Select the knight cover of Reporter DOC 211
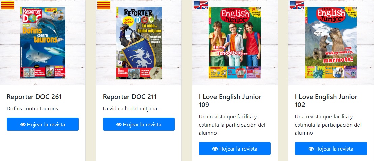Screen dimensions: 374x161 point(139,43)
